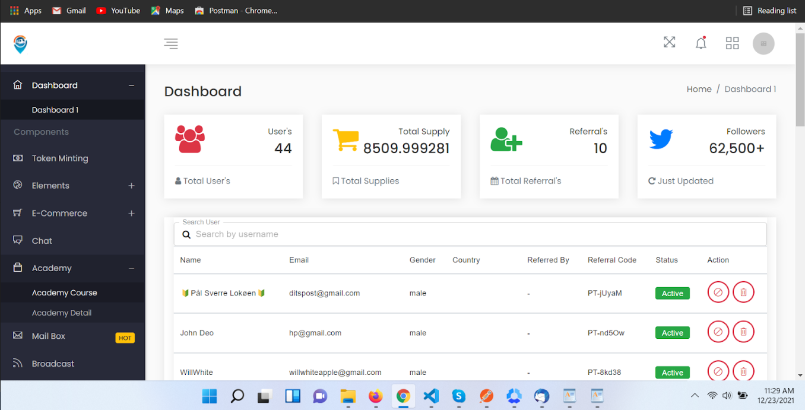Screen dimensions: 805x410
Task: Click the red users group icon
Action: (190, 139)
